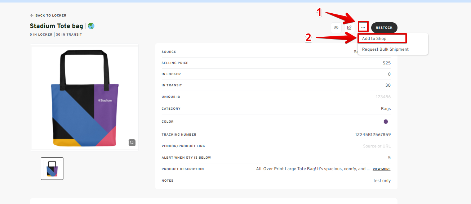Viewport: 471px width, 204px height.
Task: Click magnifier zoom icon on product image
Action: click(x=132, y=142)
